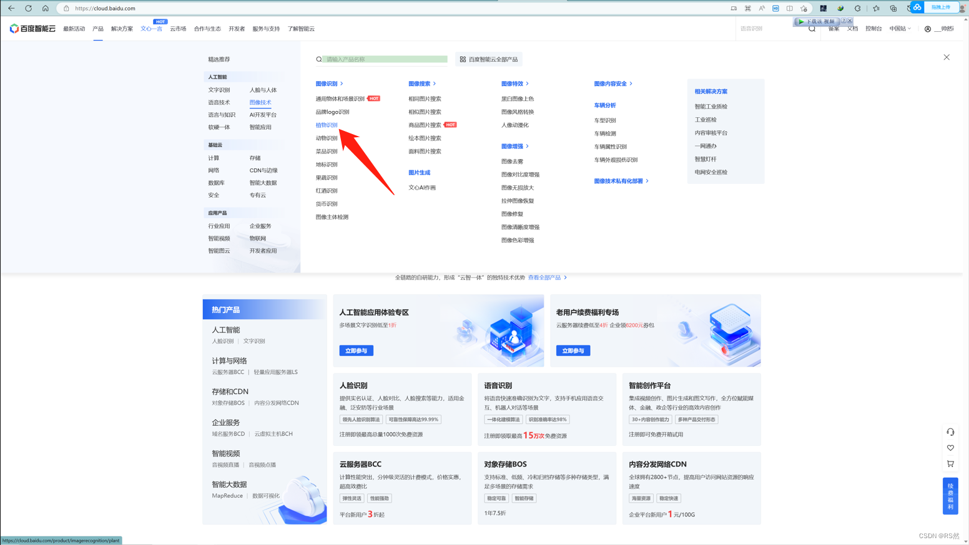
Task: Open the 车型识别 link
Action: [605, 120]
